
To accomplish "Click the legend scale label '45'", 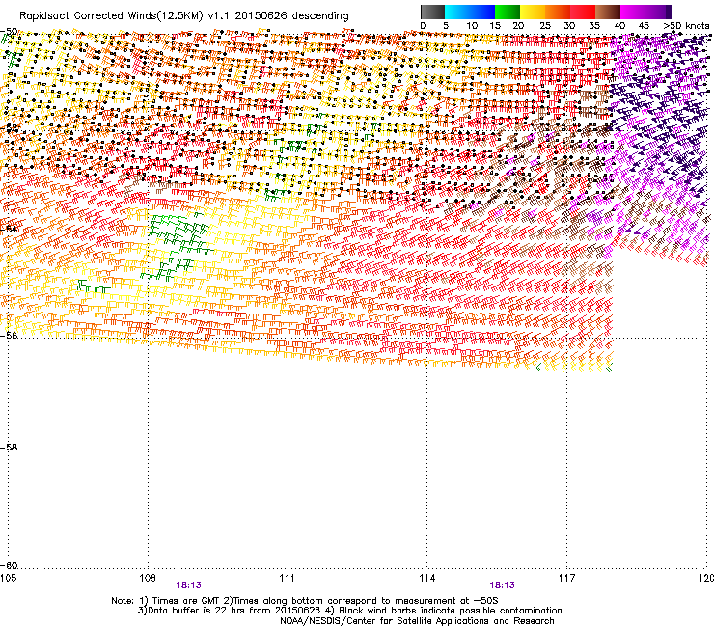I will [644, 26].
